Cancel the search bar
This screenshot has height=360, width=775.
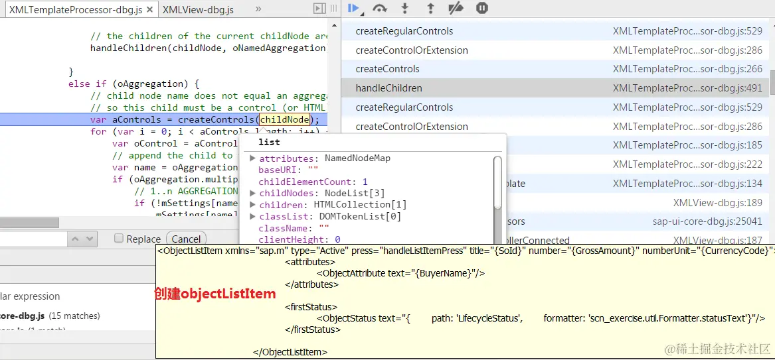point(186,239)
